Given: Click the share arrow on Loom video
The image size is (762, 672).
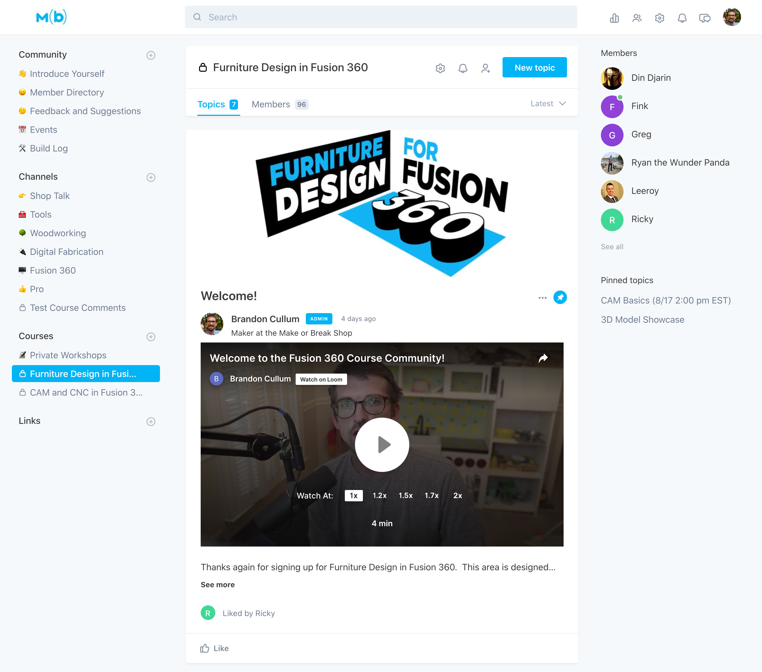Looking at the screenshot, I should click(543, 358).
